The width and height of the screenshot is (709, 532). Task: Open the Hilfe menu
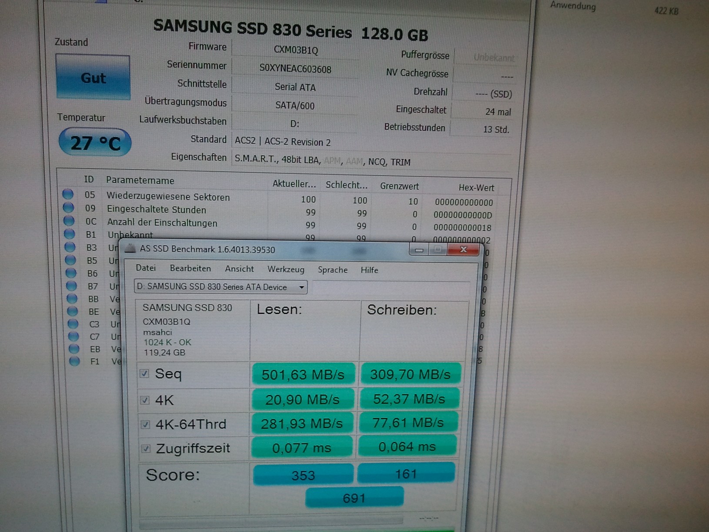coord(369,270)
